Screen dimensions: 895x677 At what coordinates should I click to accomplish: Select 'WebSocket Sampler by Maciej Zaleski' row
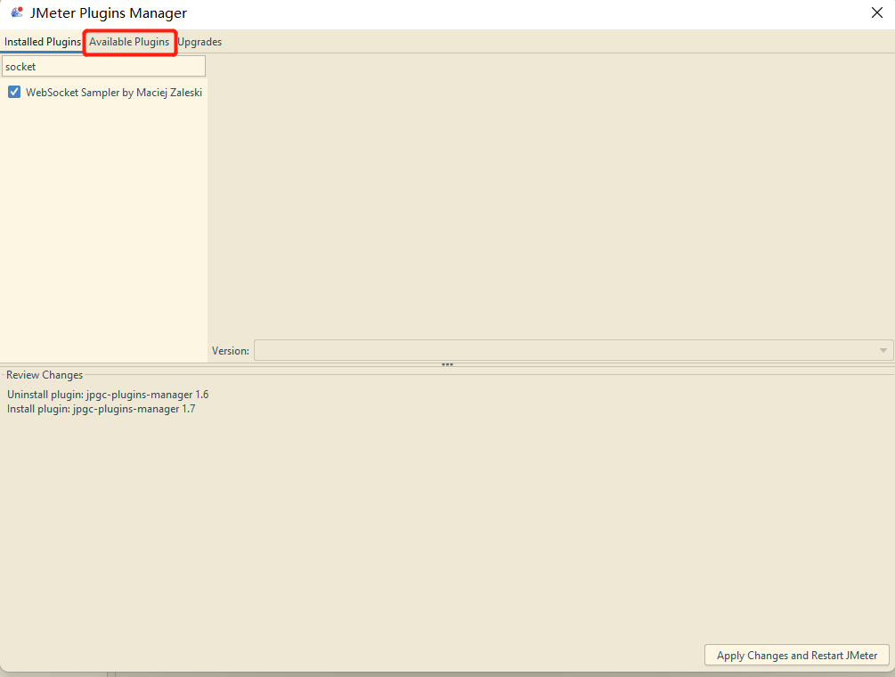pyautogui.click(x=105, y=93)
